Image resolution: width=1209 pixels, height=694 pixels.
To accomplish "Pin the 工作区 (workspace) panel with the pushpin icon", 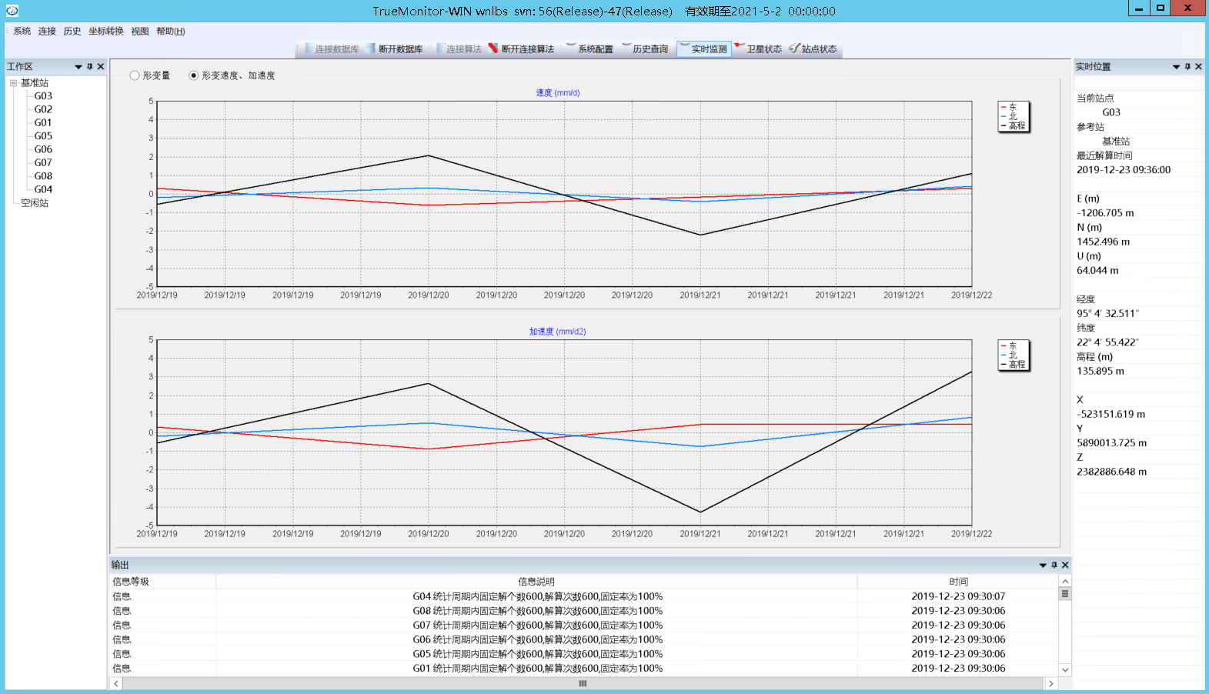I will coord(90,67).
